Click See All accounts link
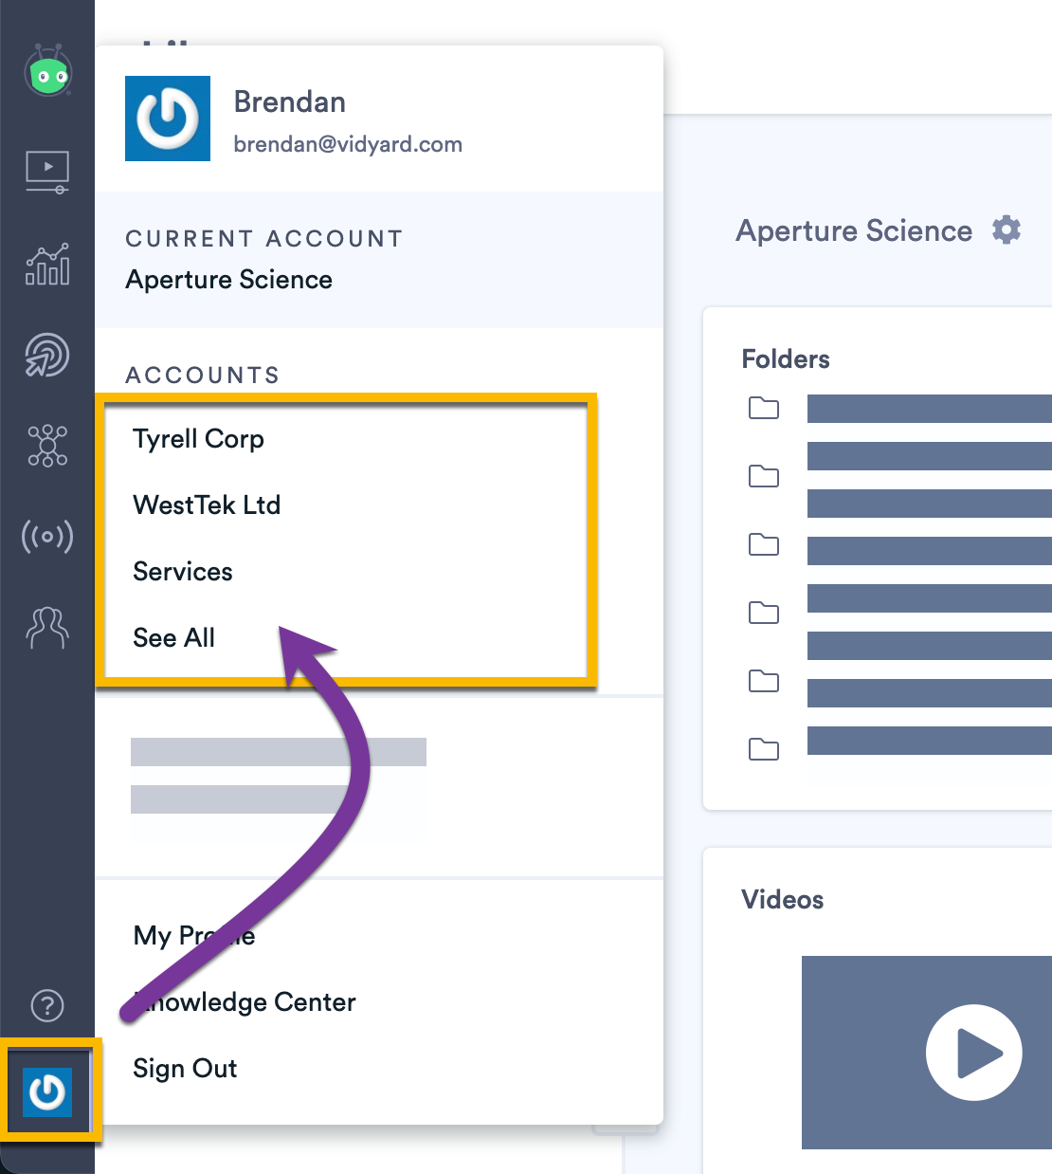Screen dimensions: 1052x1174 [x=173, y=638]
